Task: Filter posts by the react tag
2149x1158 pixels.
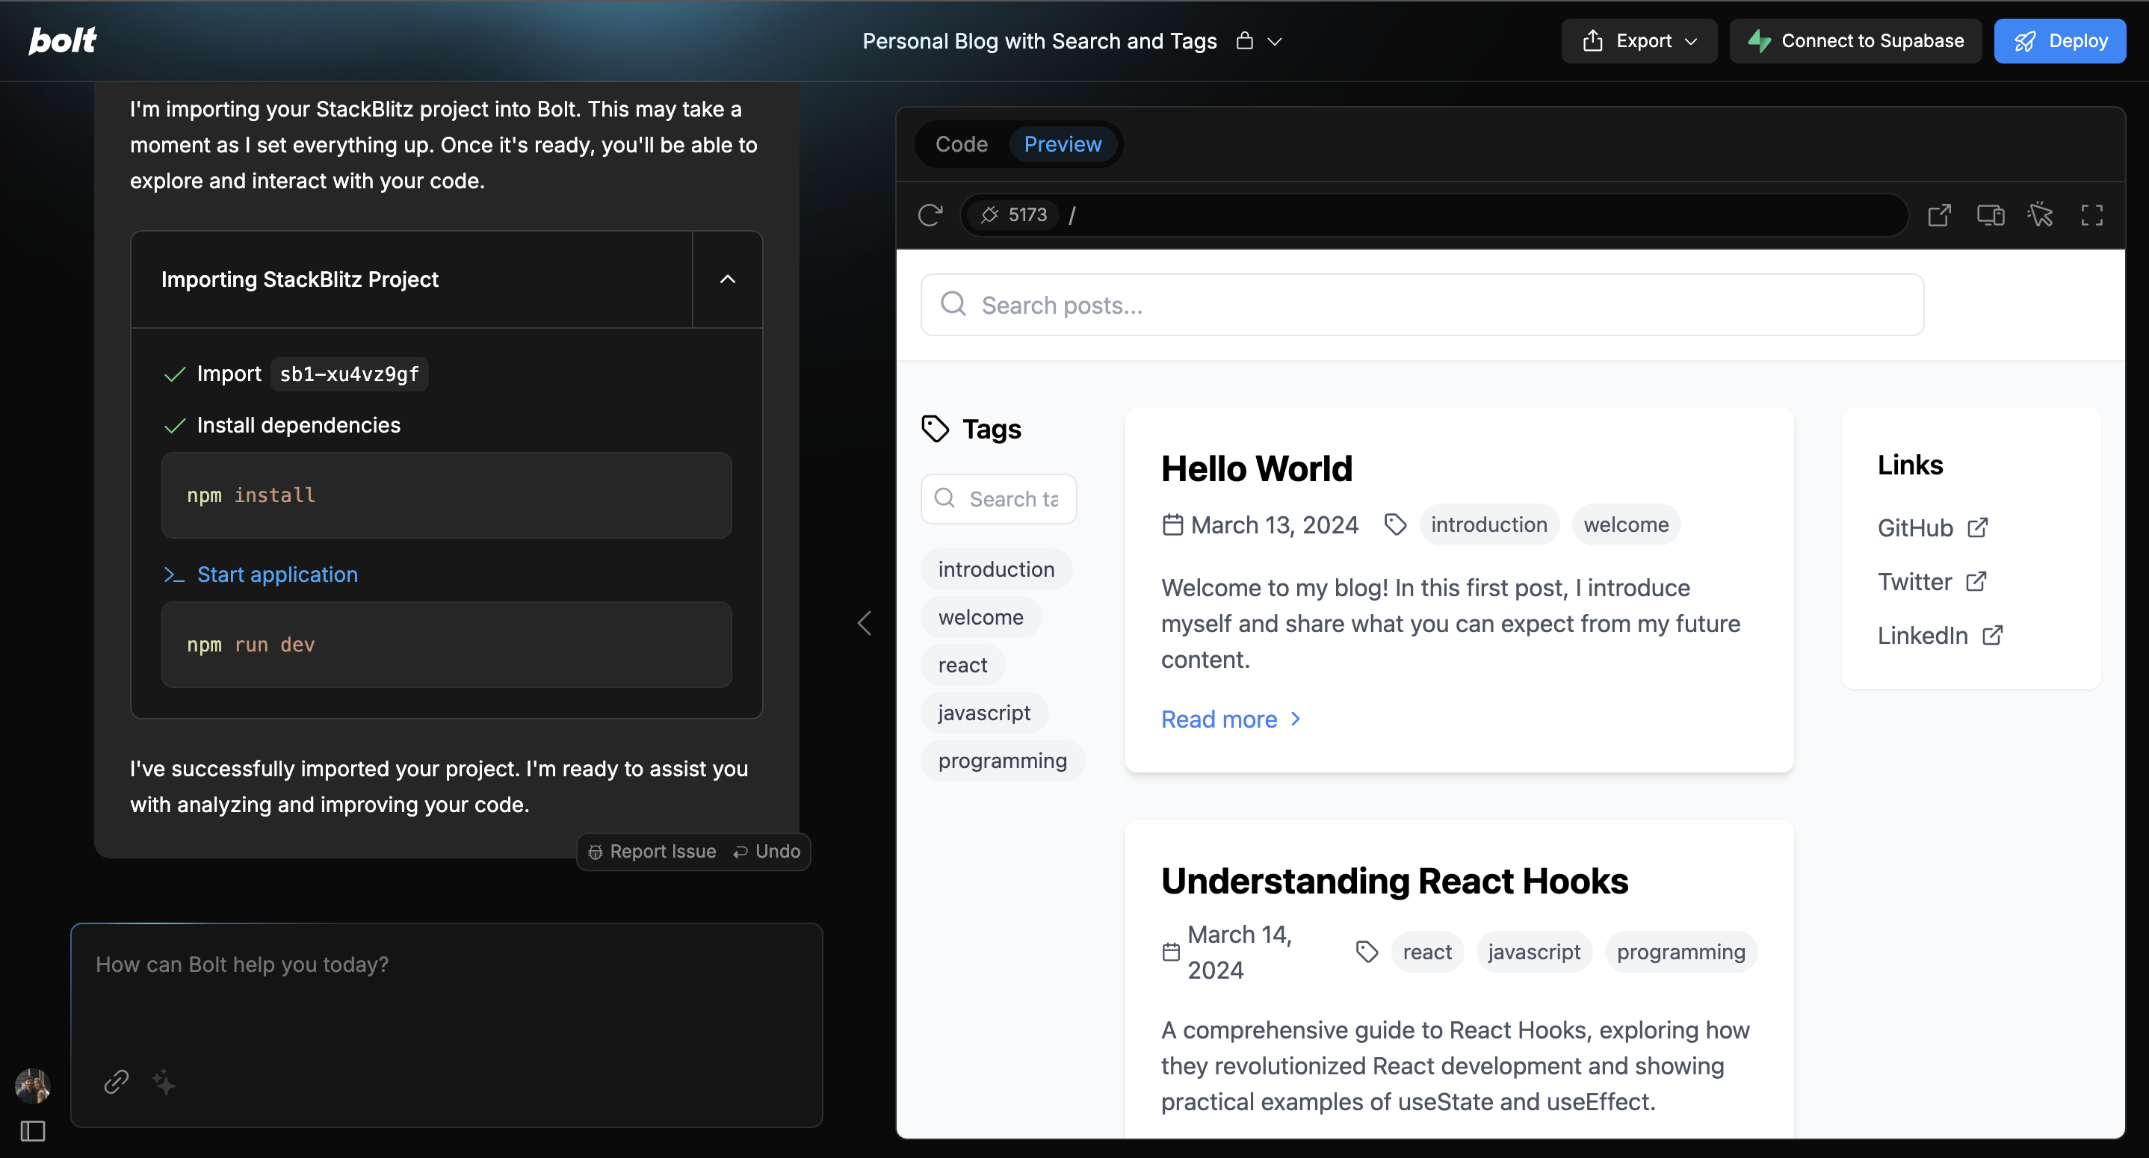Action: click(x=962, y=665)
